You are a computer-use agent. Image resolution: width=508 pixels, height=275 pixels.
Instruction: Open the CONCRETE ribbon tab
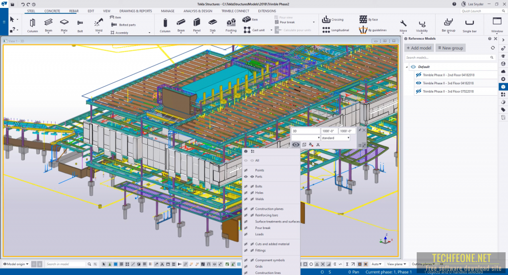pos(52,11)
